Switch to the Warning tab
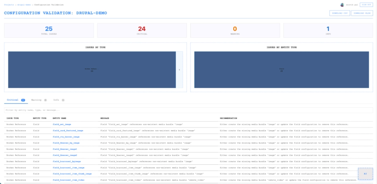377x184 pixels. [39, 100]
